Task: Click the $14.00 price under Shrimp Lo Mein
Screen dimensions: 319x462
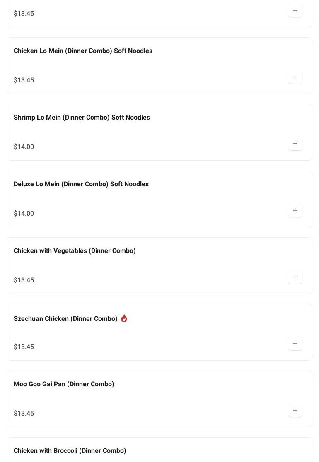Action: (x=24, y=147)
